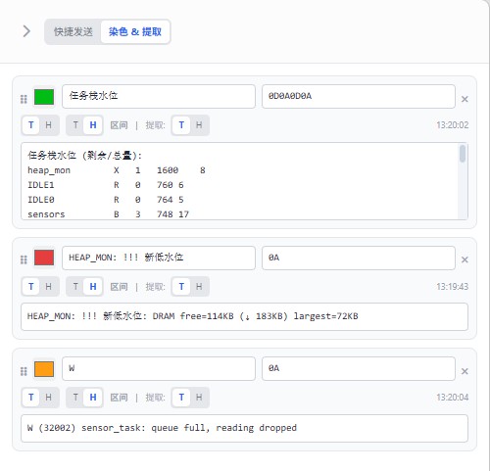Screen dimensions: 490x471
Task: Set 任务栈水位 extract mode to H
Action: coord(199,125)
